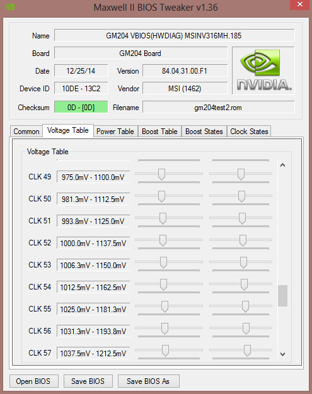Open the Power Table tab
The width and height of the screenshot is (312, 394).
tap(115, 132)
